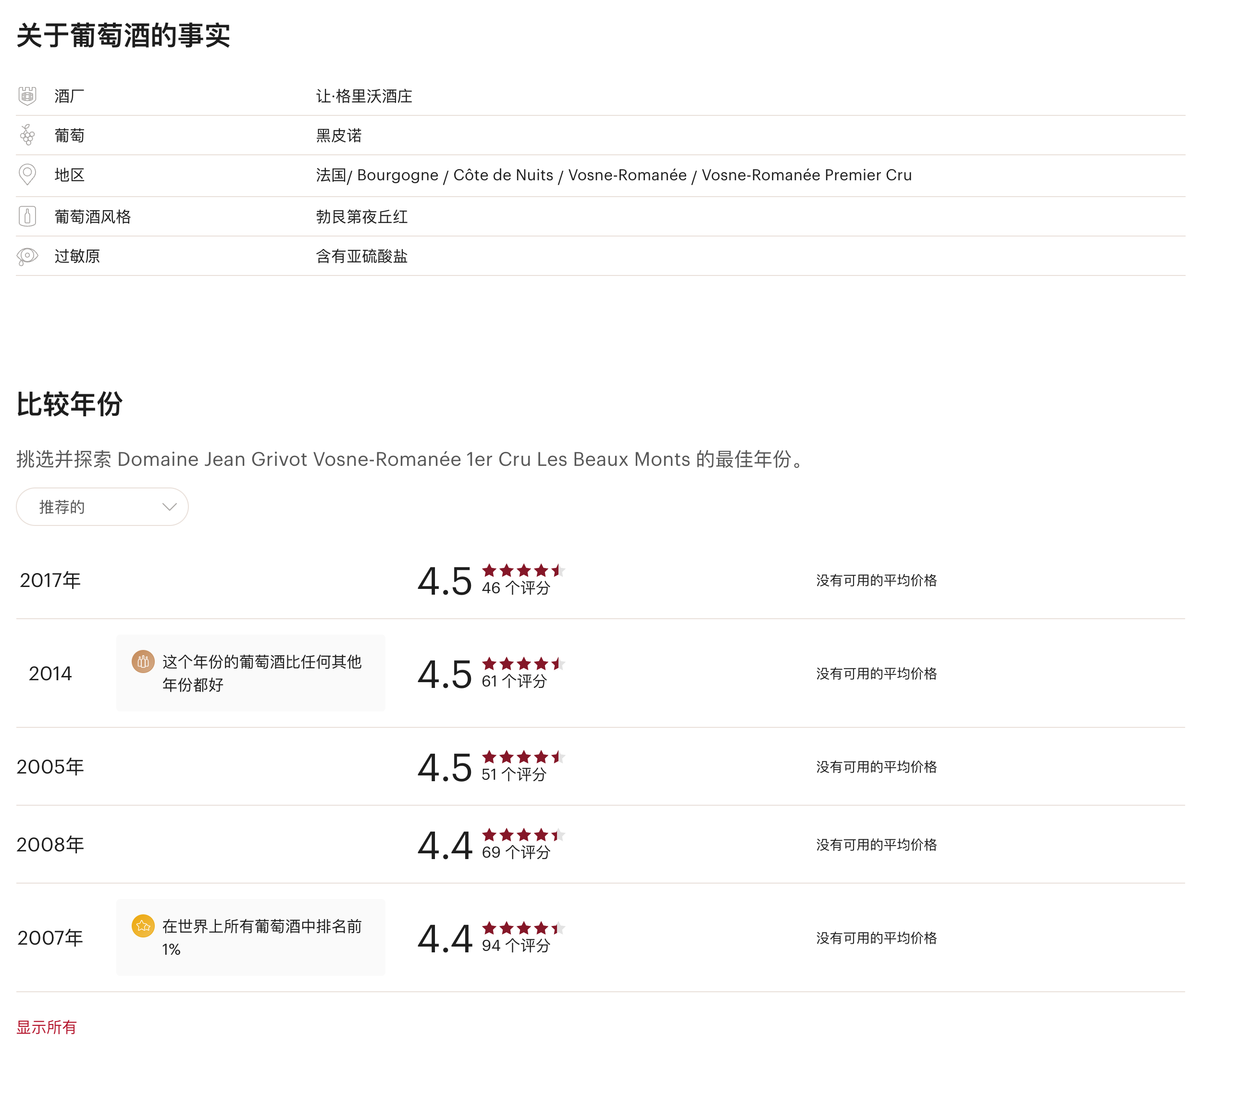Select the 2005年 vintage row
Screen dimensions: 1238x1098
click(x=600, y=767)
